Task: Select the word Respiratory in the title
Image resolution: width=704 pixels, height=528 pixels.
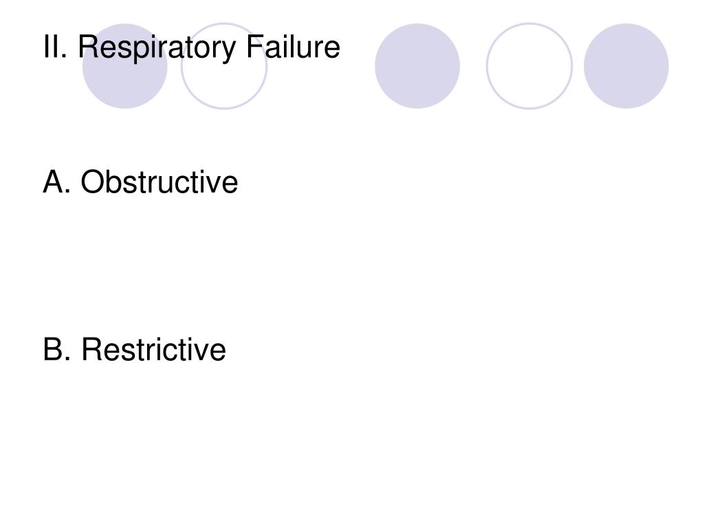Action: (x=157, y=47)
